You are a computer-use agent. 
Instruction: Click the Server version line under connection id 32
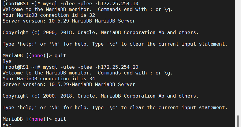69,21
